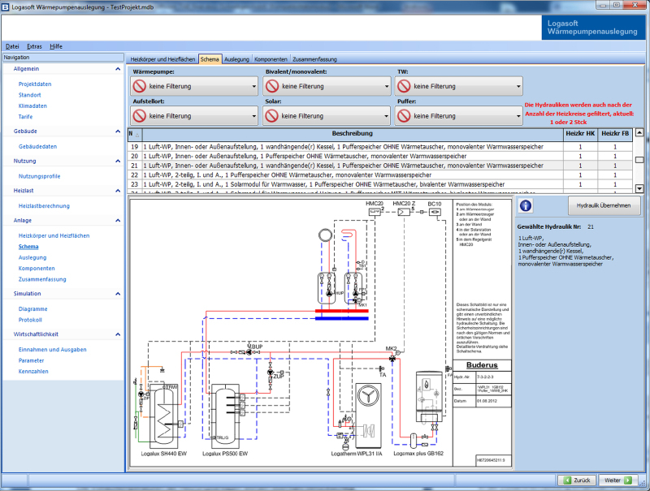
Task: Collapse the Anlage navigation section
Action: pos(118,221)
